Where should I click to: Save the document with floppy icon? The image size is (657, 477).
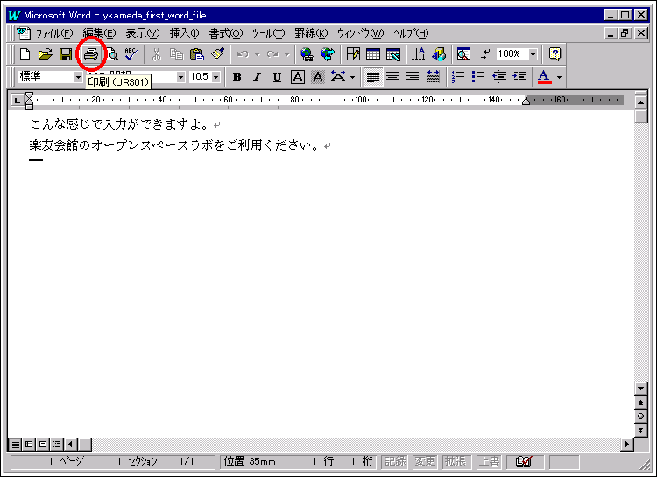point(66,54)
